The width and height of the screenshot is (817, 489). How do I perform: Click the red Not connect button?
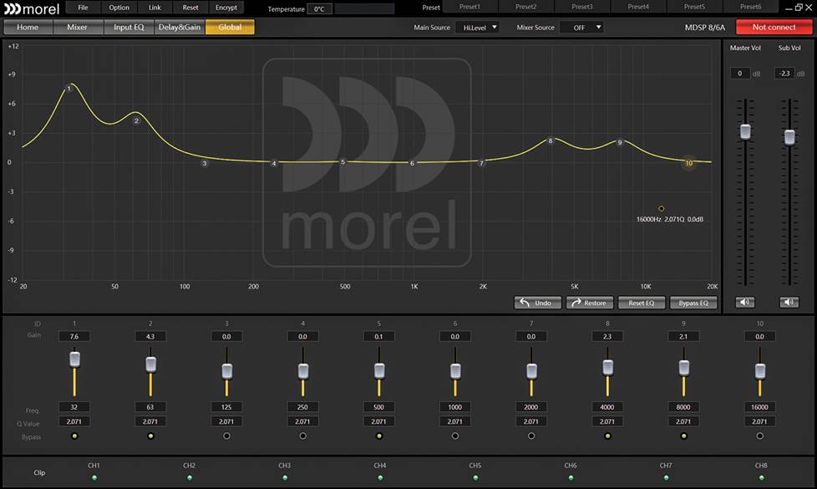774,27
